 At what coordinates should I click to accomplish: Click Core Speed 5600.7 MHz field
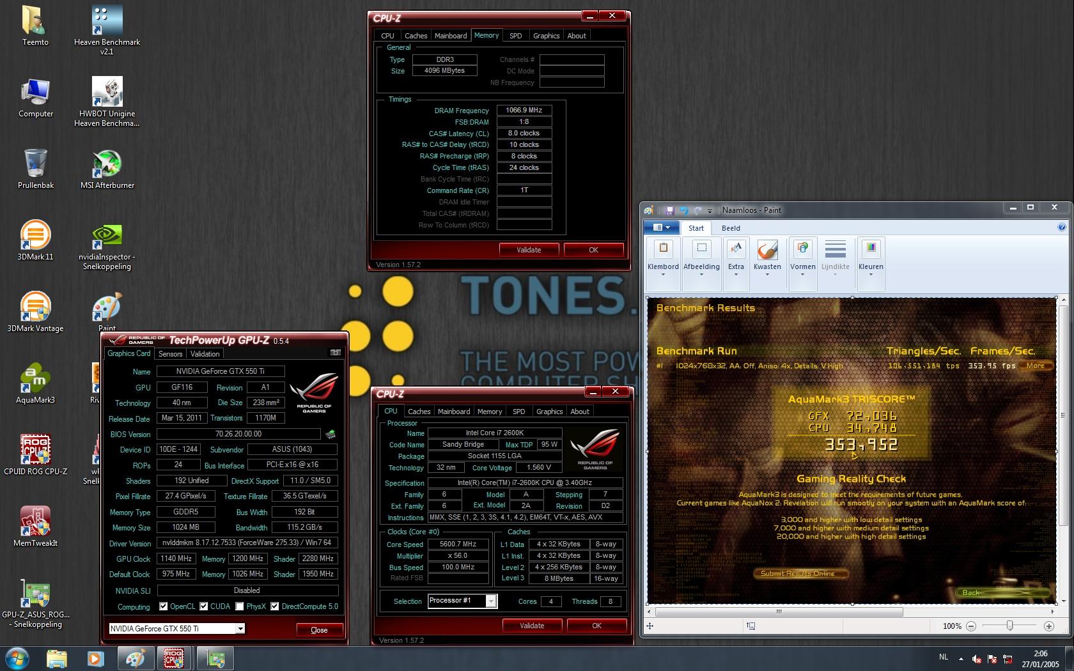(x=458, y=544)
